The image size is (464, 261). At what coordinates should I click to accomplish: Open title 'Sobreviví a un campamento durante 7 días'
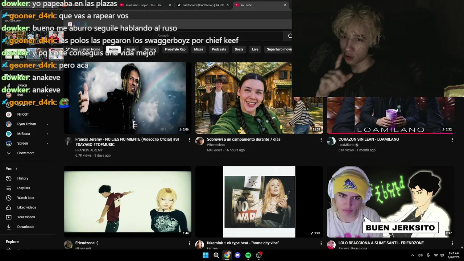[244, 139]
